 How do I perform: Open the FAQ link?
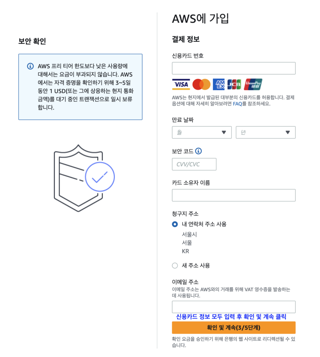point(237,104)
